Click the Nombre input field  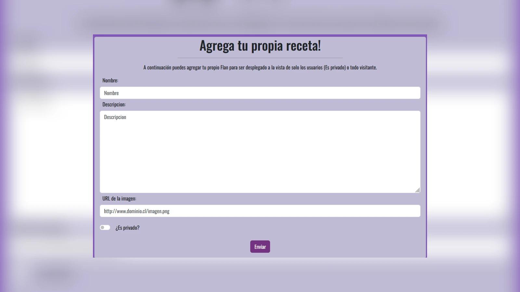260,93
